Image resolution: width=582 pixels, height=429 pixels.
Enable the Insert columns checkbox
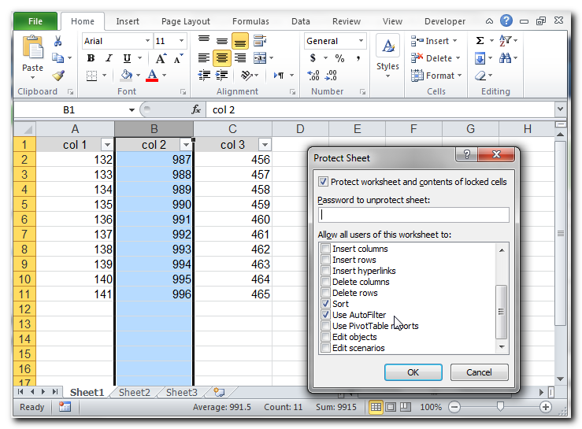(x=325, y=249)
